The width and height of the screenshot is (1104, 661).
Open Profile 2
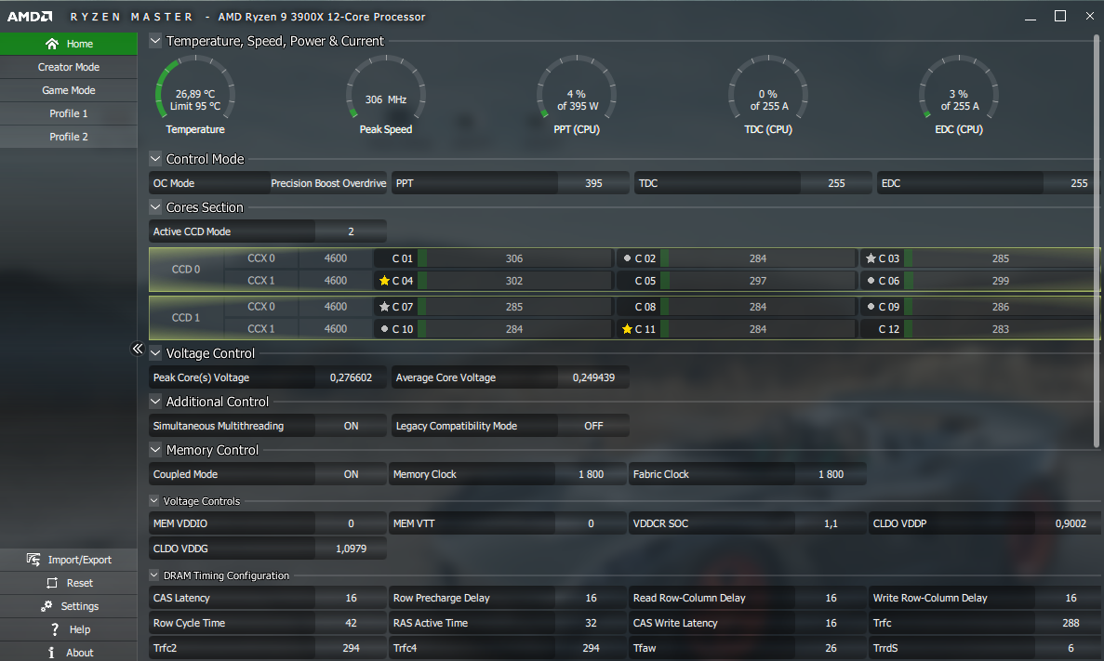tap(68, 137)
